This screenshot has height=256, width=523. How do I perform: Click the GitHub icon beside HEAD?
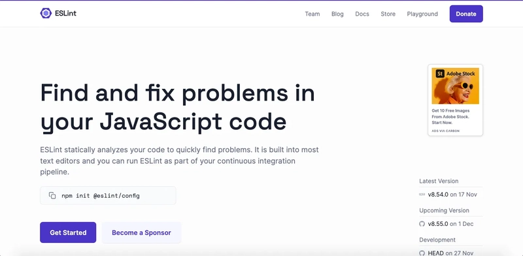point(422,253)
